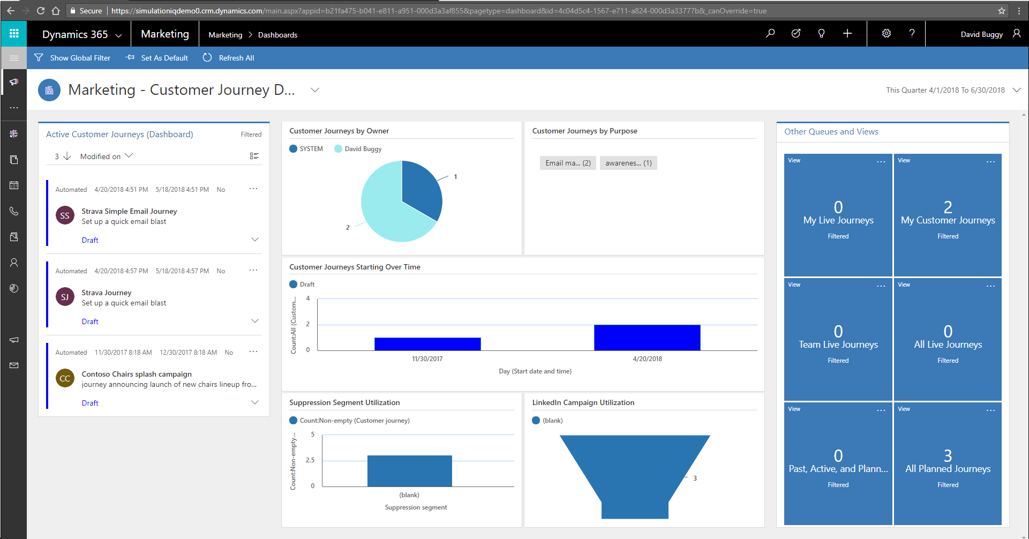Toggle the Email ma... (2) purpose tag

(x=568, y=163)
